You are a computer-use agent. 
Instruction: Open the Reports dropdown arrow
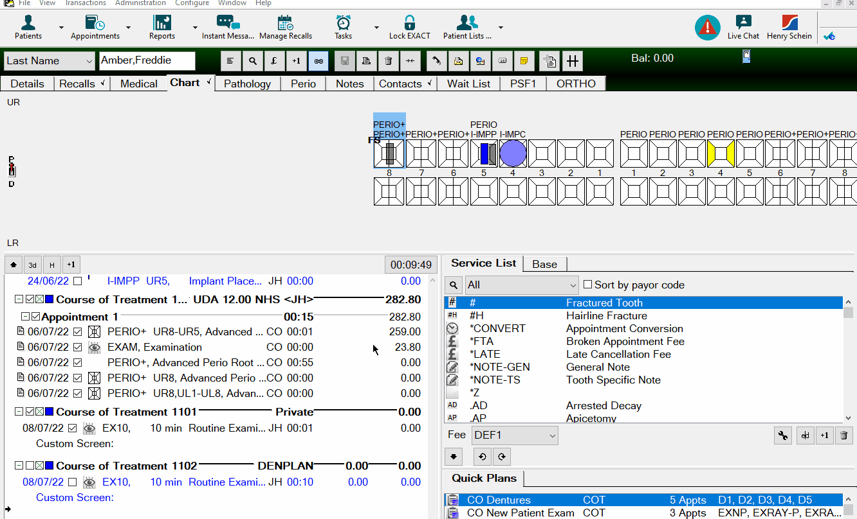click(x=195, y=28)
